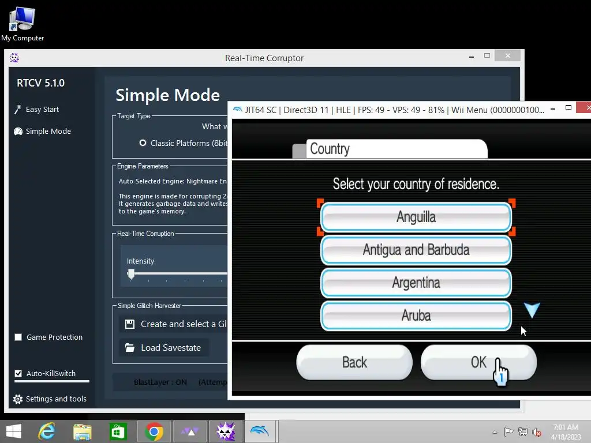Click the Intensity slider handle
The height and width of the screenshot is (443, 591).
131,274
